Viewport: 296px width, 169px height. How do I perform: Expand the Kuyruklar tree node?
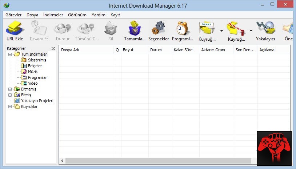[x=10, y=107]
